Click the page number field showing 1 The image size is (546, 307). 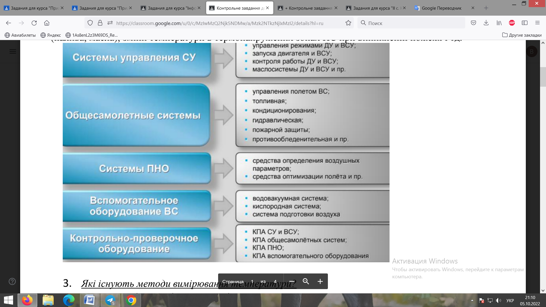pyautogui.click(x=252, y=281)
